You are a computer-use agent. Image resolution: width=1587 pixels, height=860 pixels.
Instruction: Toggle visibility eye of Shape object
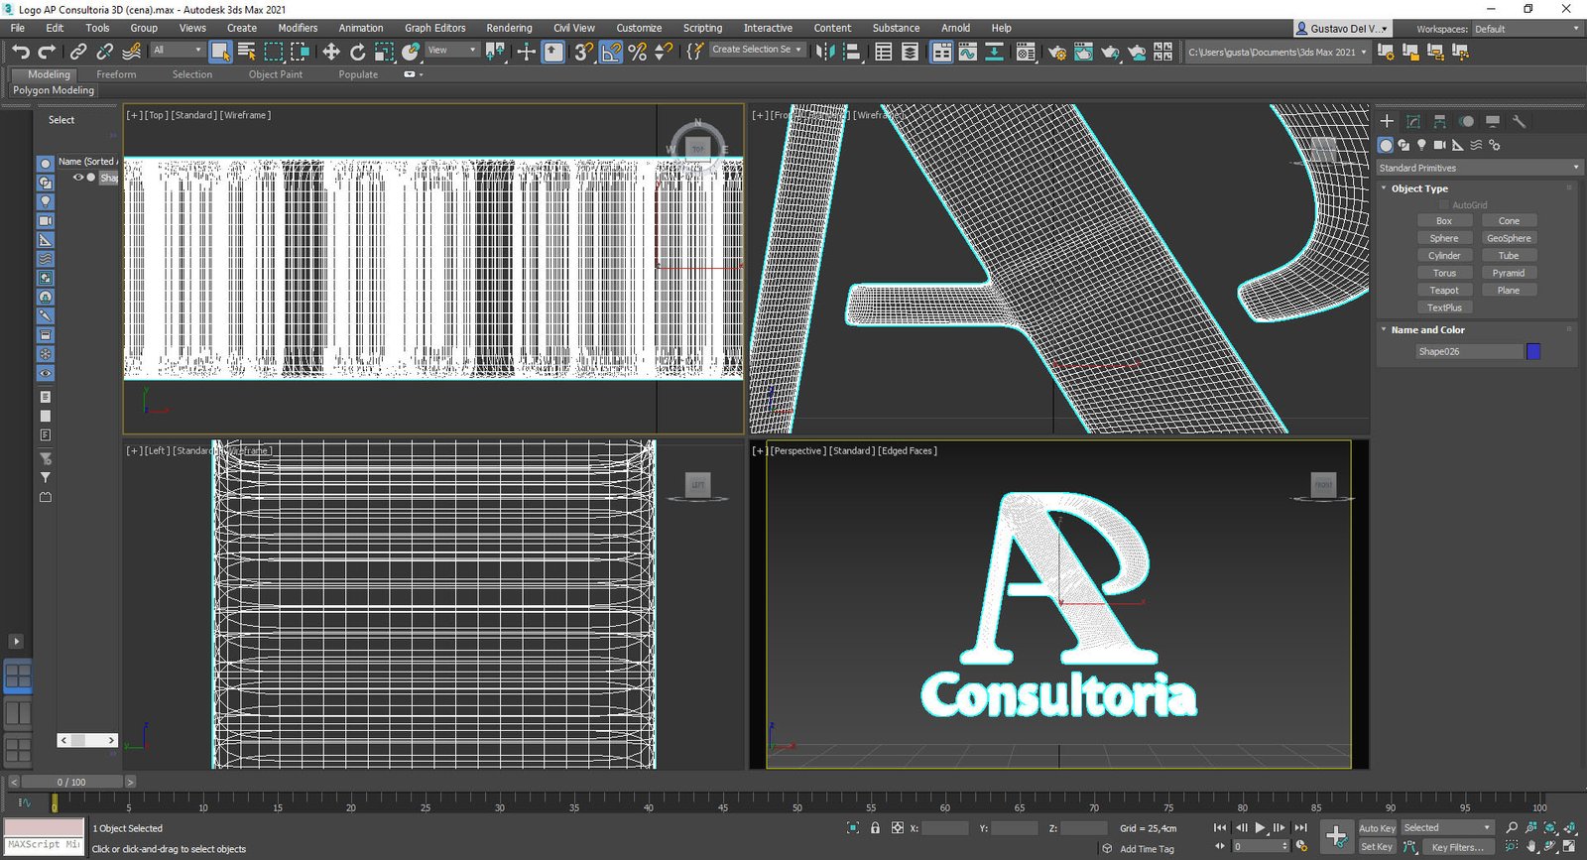click(78, 178)
